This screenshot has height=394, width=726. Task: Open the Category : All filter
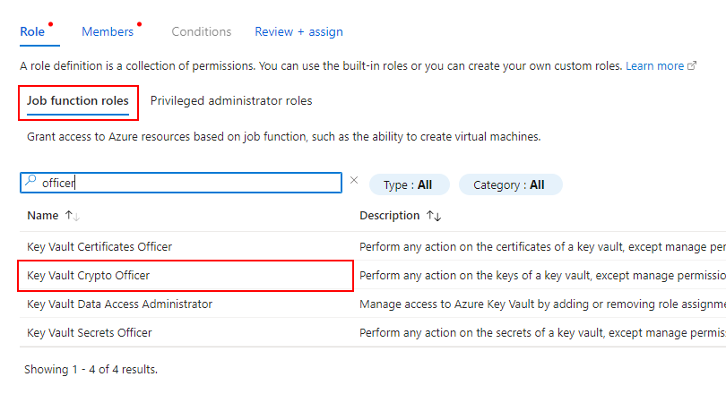point(510,185)
